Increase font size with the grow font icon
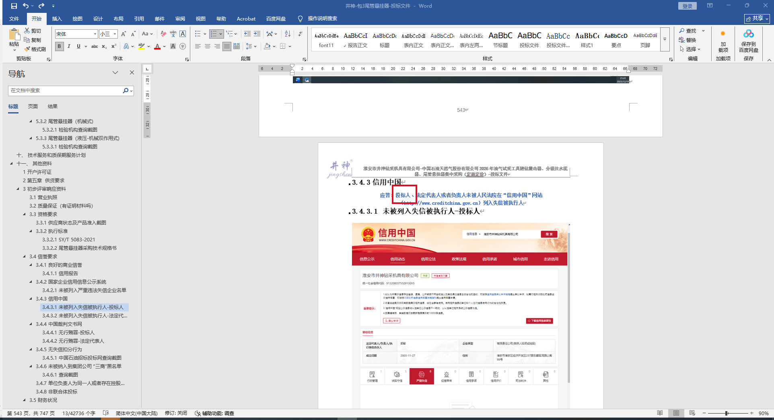774x420 pixels. [x=124, y=34]
